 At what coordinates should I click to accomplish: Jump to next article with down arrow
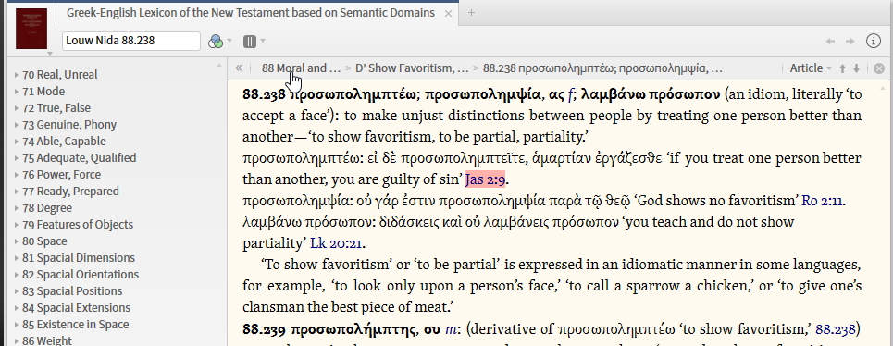coord(856,68)
